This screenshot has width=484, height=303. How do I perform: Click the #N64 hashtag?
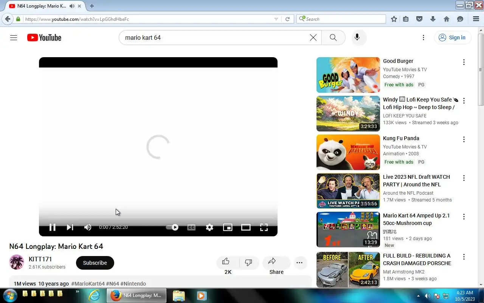pyautogui.click(x=112, y=284)
